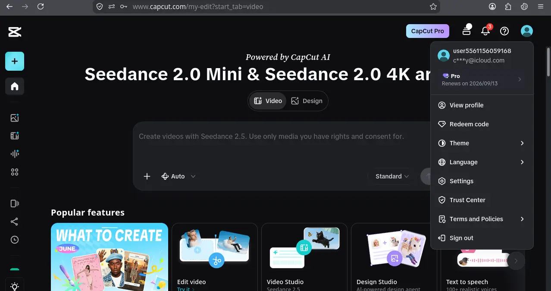Click username user5561156059168 in menu
551x291 pixels.
[482, 51]
